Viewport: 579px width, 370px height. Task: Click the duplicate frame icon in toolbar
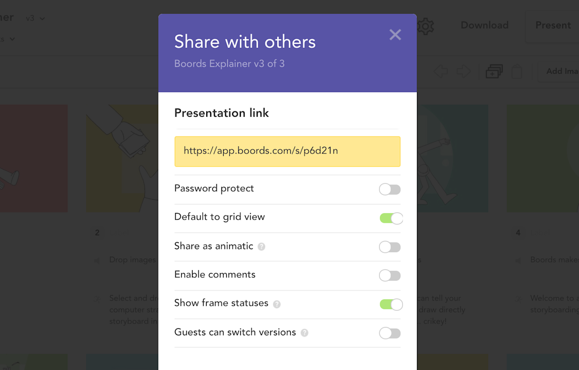[494, 71]
